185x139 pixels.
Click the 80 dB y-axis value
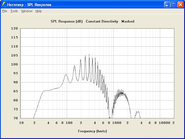point(16,100)
